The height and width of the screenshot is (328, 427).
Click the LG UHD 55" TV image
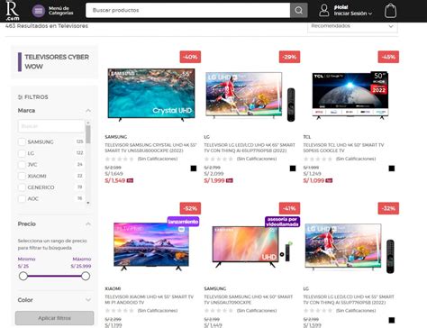[x=350, y=248]
